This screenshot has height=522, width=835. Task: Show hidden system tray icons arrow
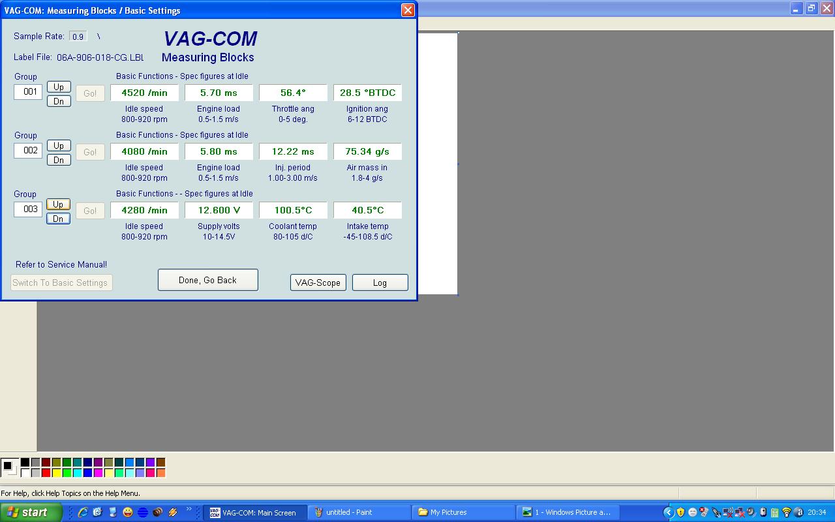point(669,512)
